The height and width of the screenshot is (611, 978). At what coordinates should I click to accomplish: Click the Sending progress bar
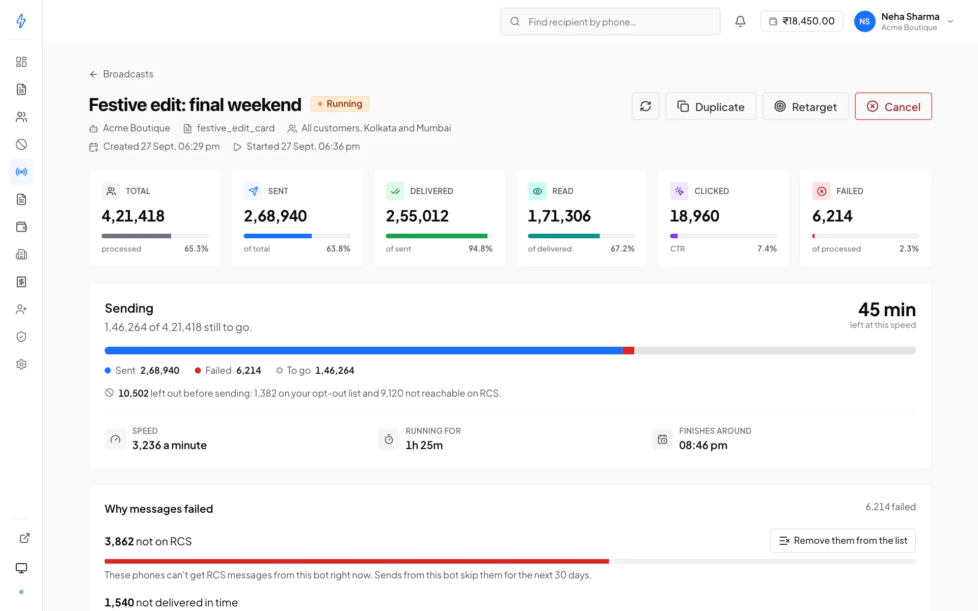(510, 351)
